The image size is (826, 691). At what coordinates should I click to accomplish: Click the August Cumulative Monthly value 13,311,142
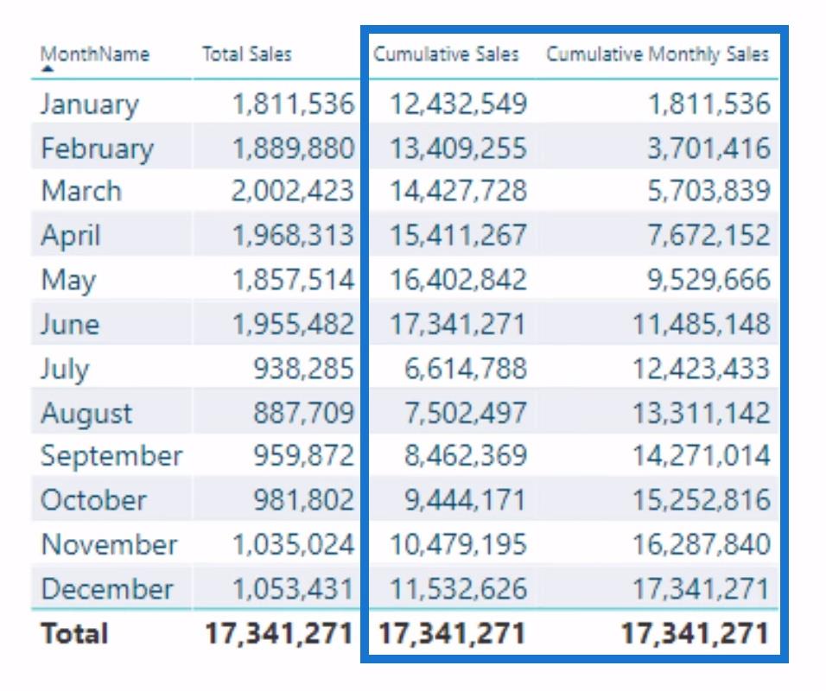coord(702,413)
